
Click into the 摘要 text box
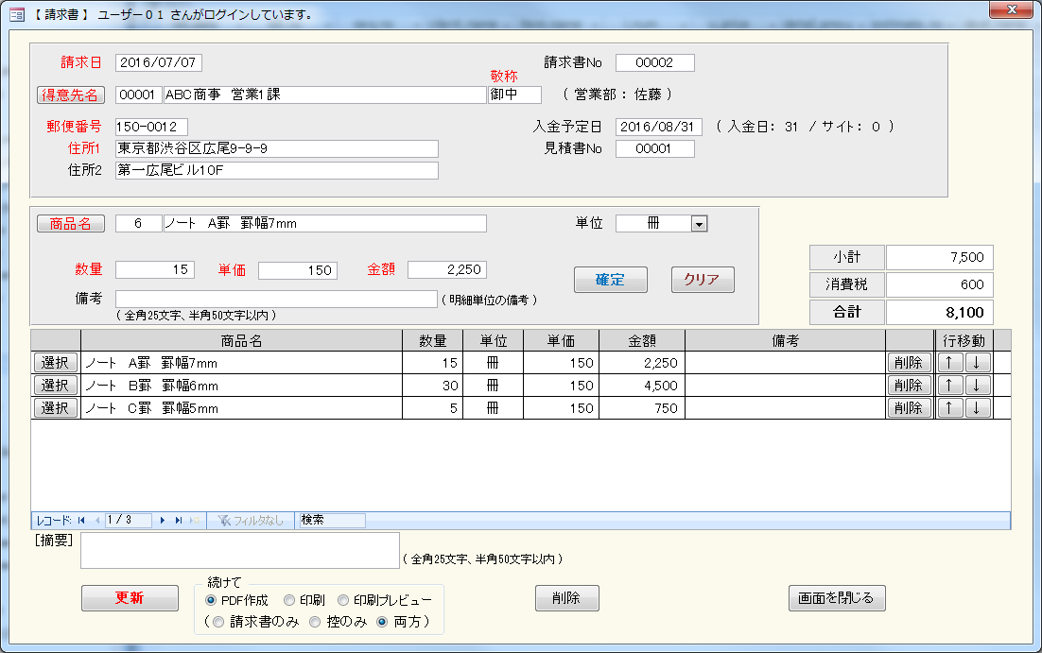pos(240,550)
